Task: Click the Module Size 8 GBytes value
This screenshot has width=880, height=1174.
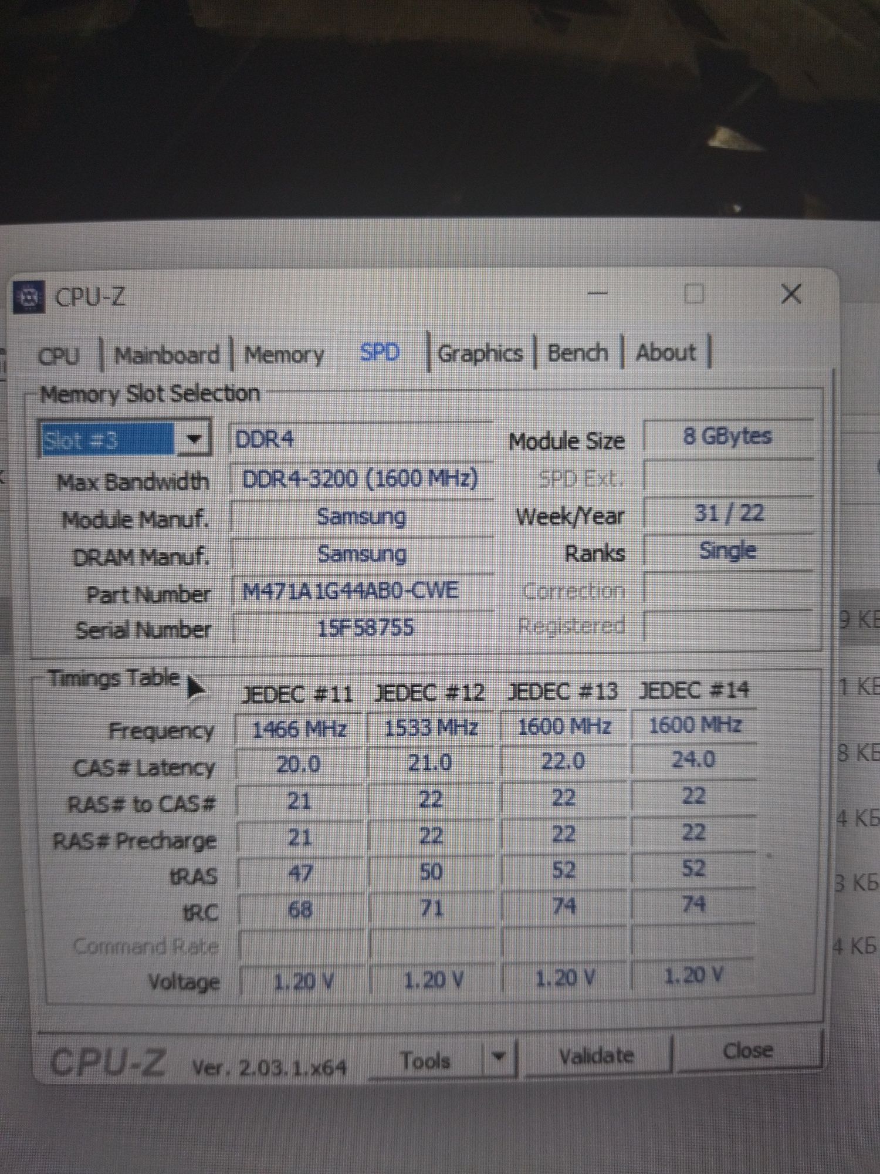Action: point(728,436)
